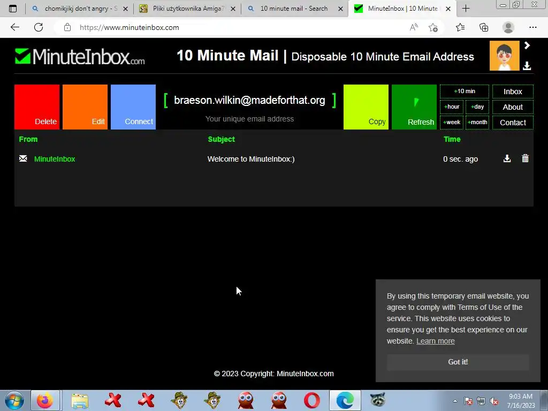Open File Explorer from the taskbar
Viewport: 548px width, 411px height.
point(80,400)
